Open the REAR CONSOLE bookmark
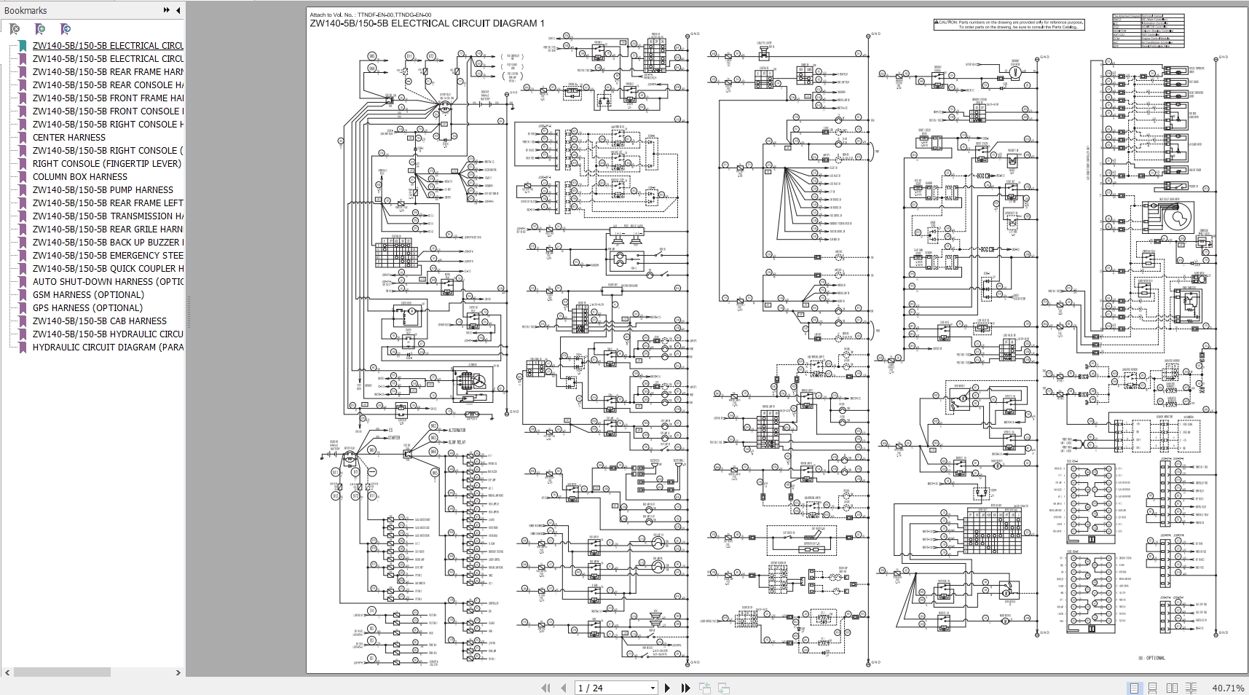The width and height of the screenshot is (1249, 695). click(108, 85)
